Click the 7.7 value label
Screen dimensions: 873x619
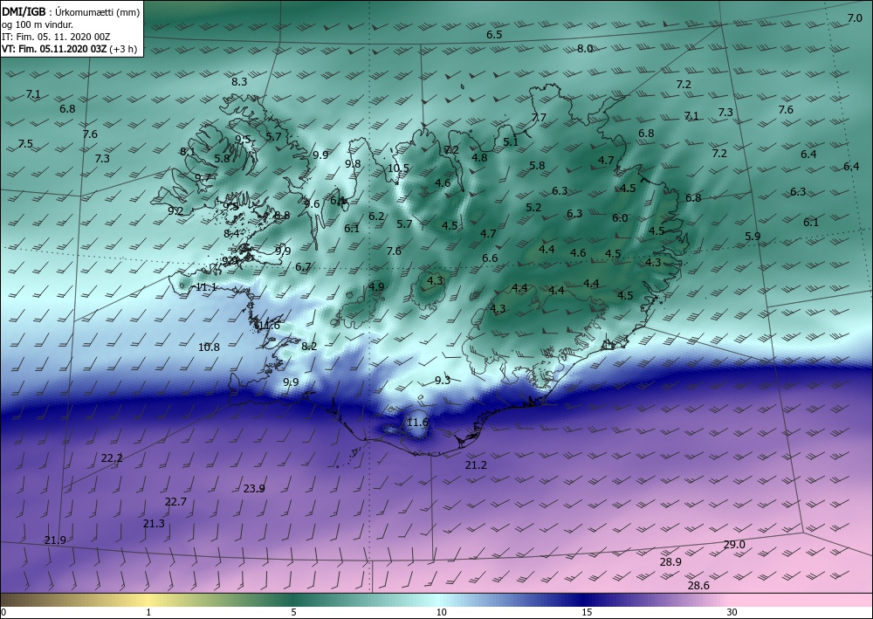coord(539,118)
